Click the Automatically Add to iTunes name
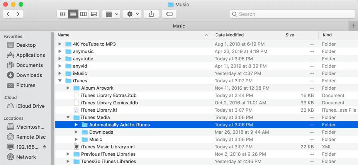This screenshot has width=358, height=165. point(119,125)
